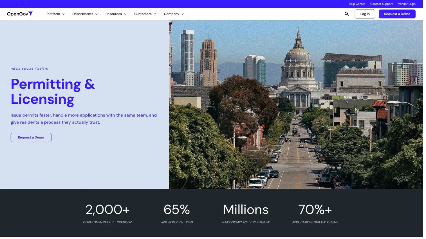Click "APPLICATIONS SHIFTED ONLINE" caption
This screenshot has height=239, width=426.
(315, 222)
